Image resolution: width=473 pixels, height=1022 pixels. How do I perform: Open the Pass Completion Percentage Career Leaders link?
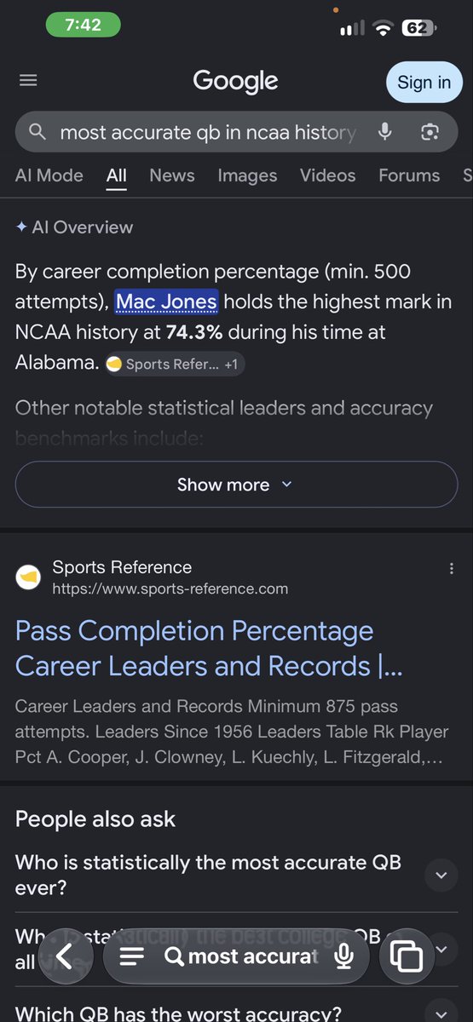click(209, 648)
